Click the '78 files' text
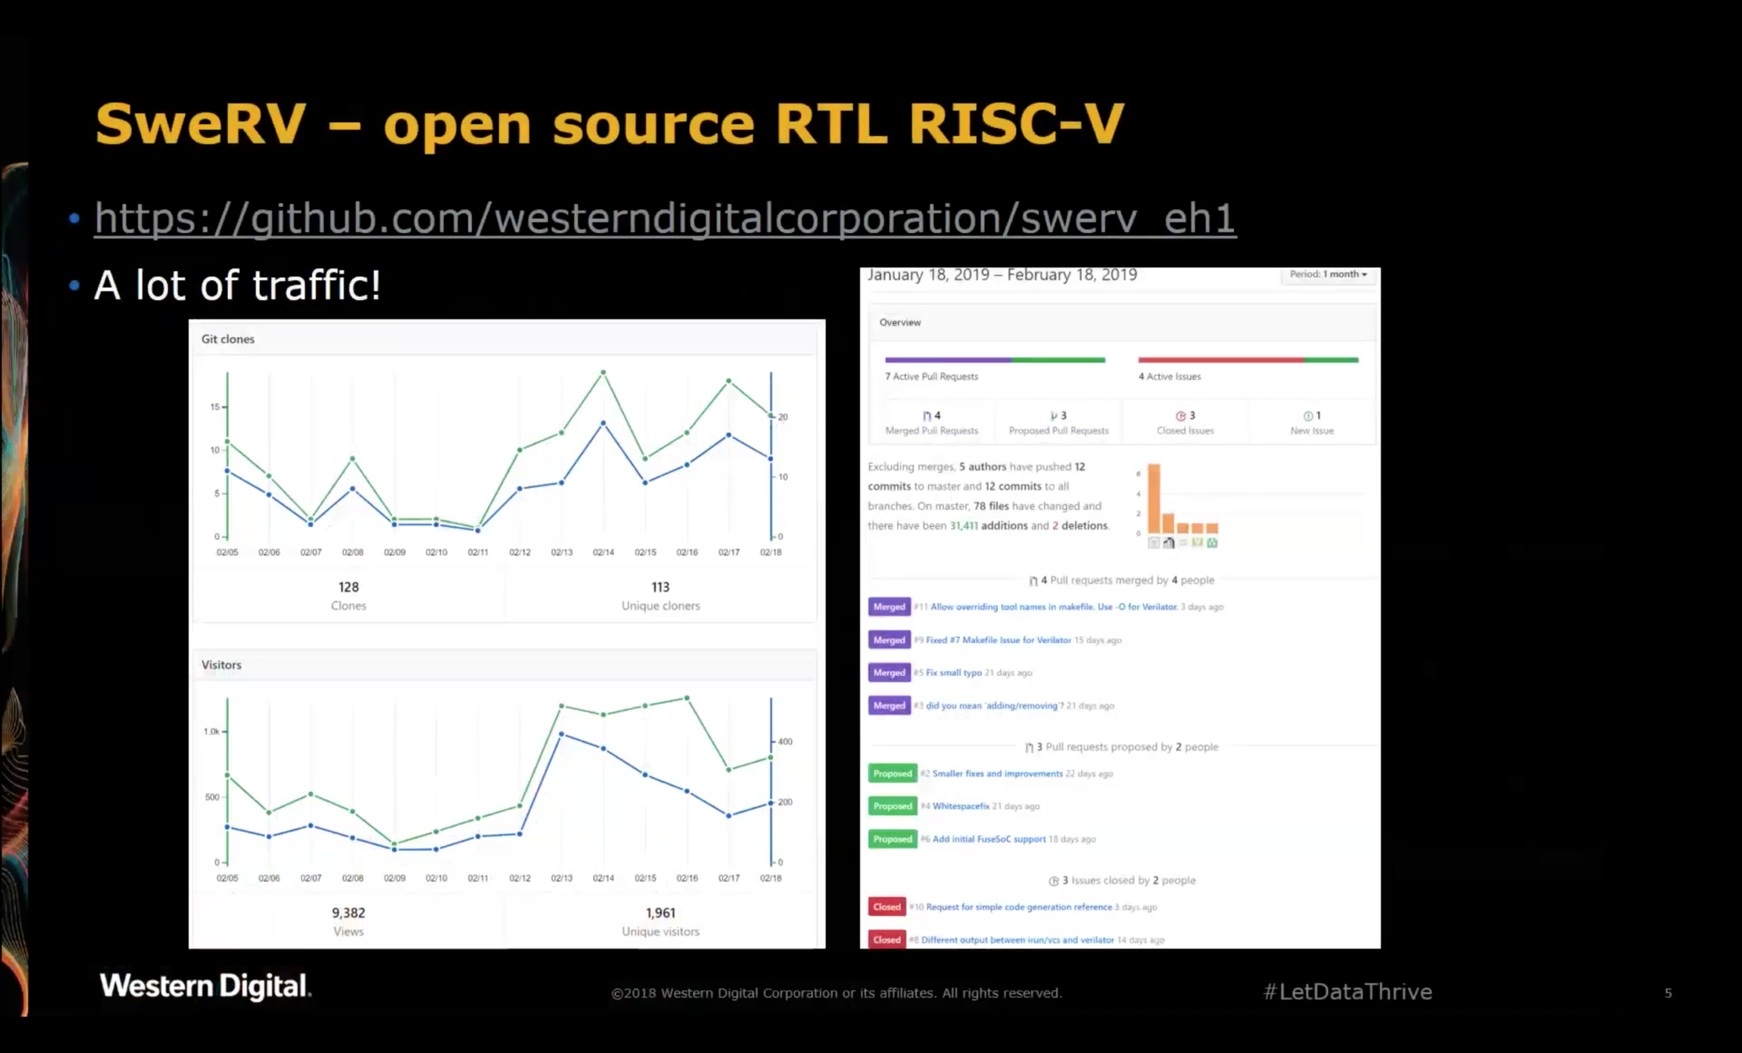Viewport: 1742px width, 1053px height. coord(991,506)
